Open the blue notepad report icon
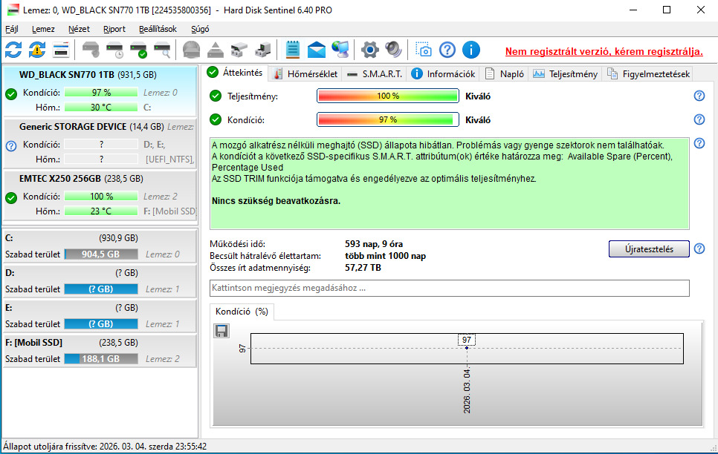The image size is (718, 454). pos(293,50)
